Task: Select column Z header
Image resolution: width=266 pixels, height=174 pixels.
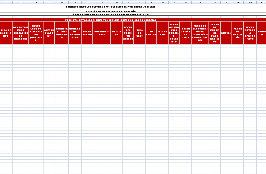Action: (x=226, y=3)
